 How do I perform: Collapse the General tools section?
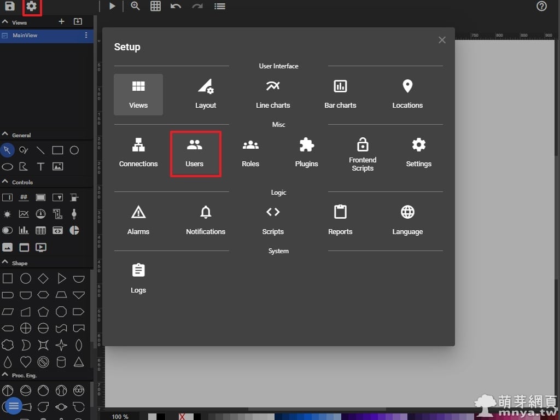point(5,135)
